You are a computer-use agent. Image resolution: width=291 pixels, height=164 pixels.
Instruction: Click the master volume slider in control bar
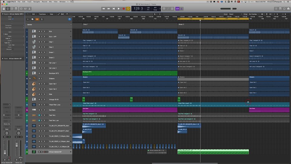point(229,9)
